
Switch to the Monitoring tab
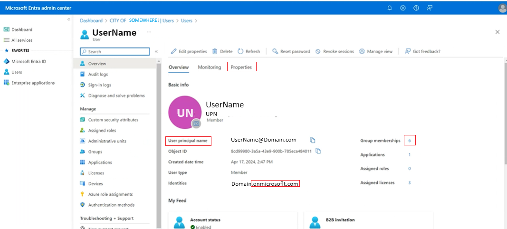[x=210, y=67]
